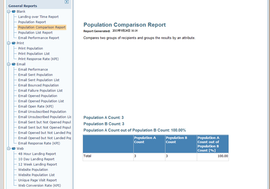Viewport: 270px width, 189px height.
Task: Collapse the Blank tree node
Action: pyautogui.click(x=9, y=12)
